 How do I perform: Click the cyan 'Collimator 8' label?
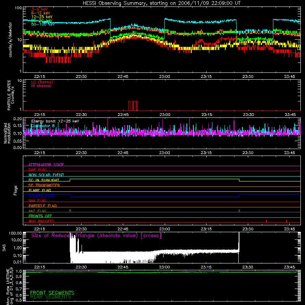[x=43, y=126]
